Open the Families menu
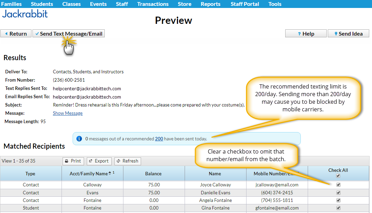 pyautogui.click(x=11, y=4)
